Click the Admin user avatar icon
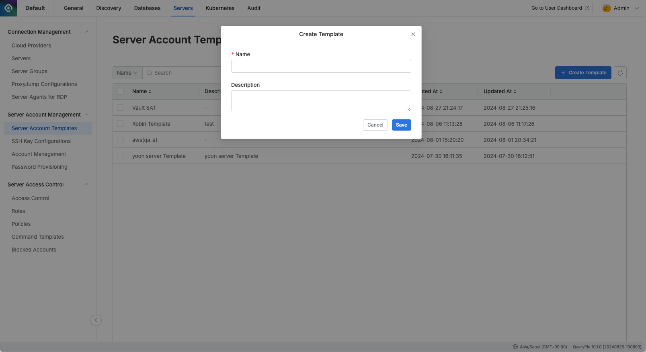Viewport: 646px width, 352px height. click(606, 8)
